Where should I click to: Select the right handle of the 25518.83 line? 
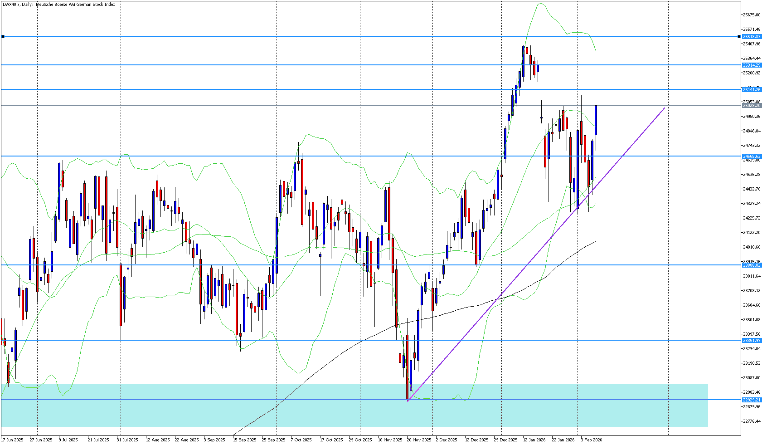[x=739, y=36]
